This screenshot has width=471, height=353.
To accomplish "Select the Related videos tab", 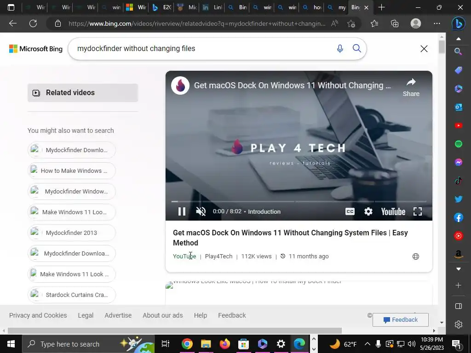I will (x=83, y=93).
